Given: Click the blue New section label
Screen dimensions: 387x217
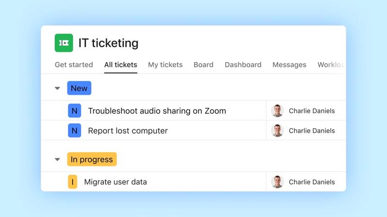Looking at the screenshot, I should [x=79, y=88].
